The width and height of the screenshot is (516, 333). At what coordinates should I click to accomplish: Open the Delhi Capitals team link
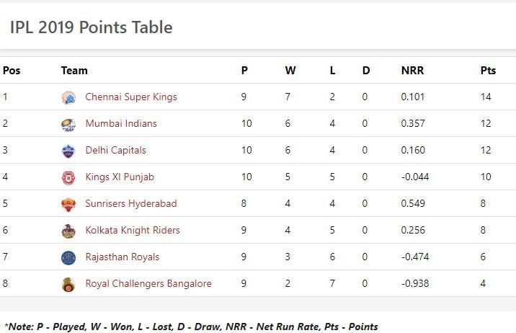click(115, 150)
